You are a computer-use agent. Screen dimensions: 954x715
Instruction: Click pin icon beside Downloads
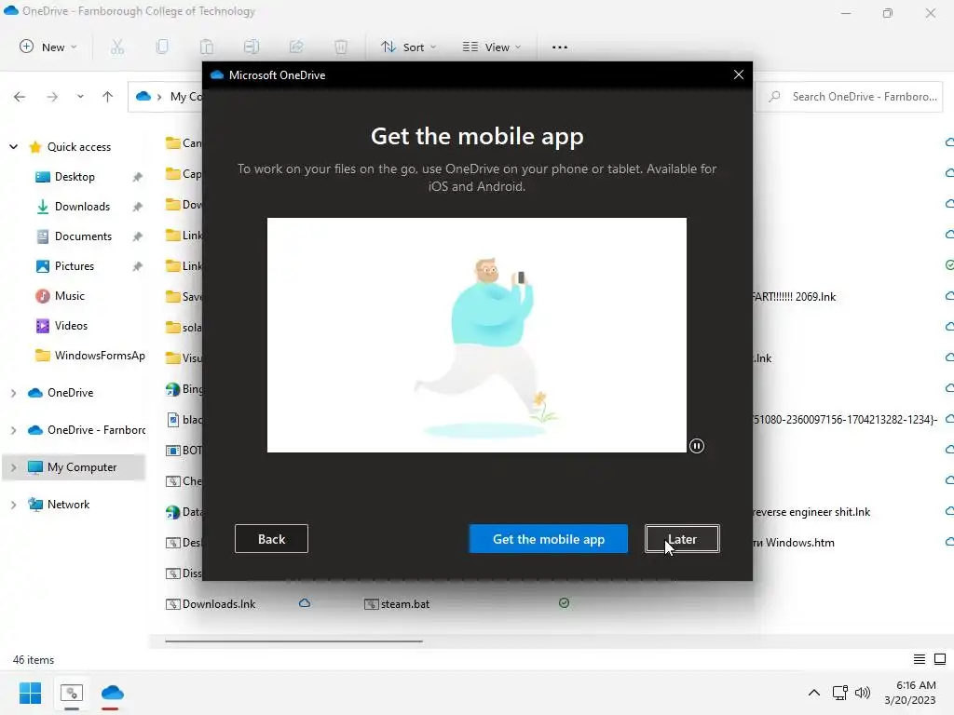pyautogui.click(x=138, y=207)
